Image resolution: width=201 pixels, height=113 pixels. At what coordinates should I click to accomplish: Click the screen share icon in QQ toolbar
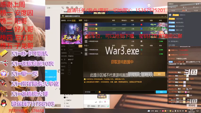72,8
